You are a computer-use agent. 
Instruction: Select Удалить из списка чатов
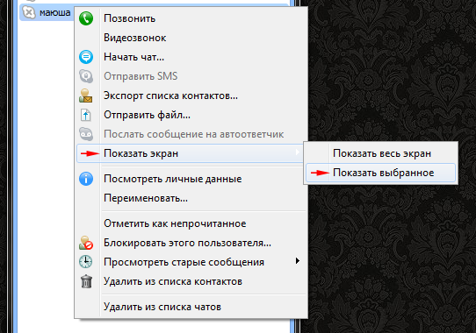click(x=191, y=307)
